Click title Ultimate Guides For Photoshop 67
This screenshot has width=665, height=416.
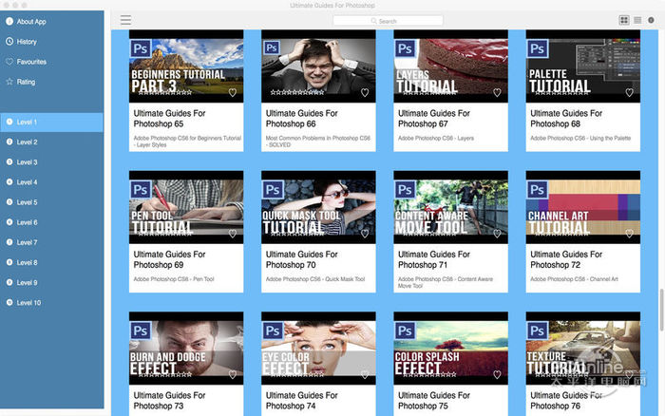pos(434,119)
